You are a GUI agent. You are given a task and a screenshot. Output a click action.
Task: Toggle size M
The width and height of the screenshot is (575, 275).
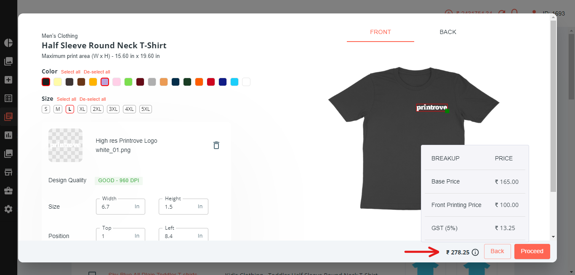[x=58, y=109]
